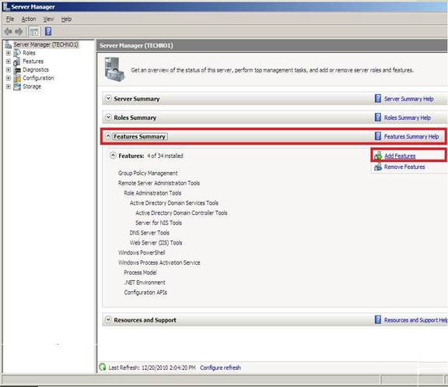448x387 pixels.
Task: Click Active Directory Domain Services Tools entry
Action: pos(174,202)
